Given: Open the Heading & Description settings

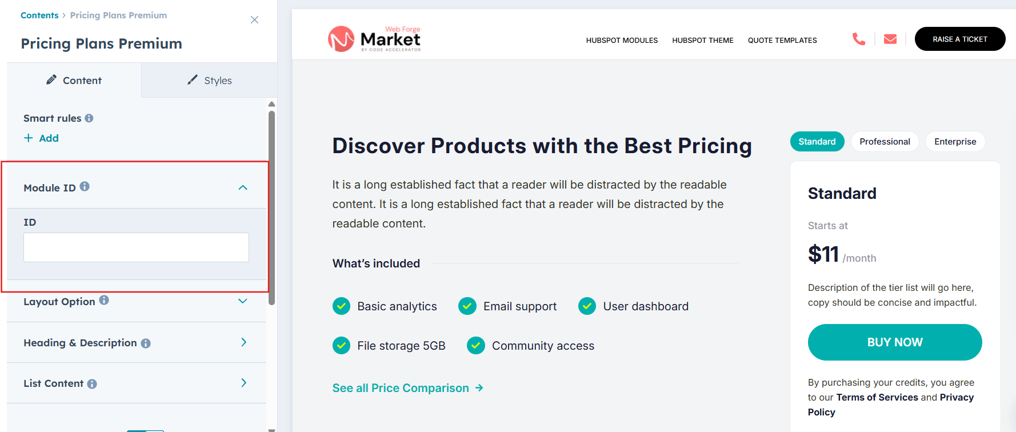Looking at the screenshot, I should coord(243,342).
